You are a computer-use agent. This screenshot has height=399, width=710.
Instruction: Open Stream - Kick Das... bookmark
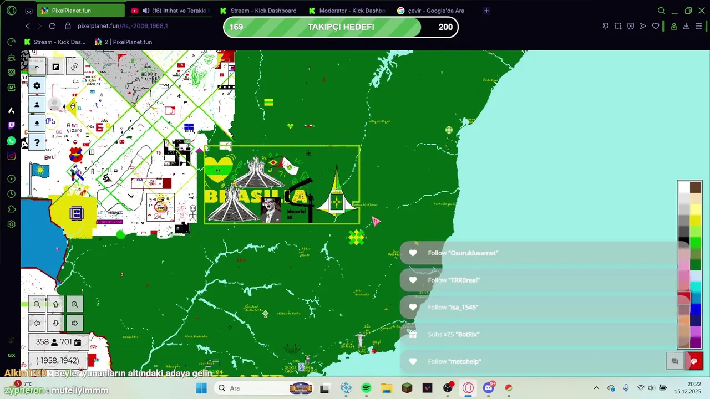point(55,42)
